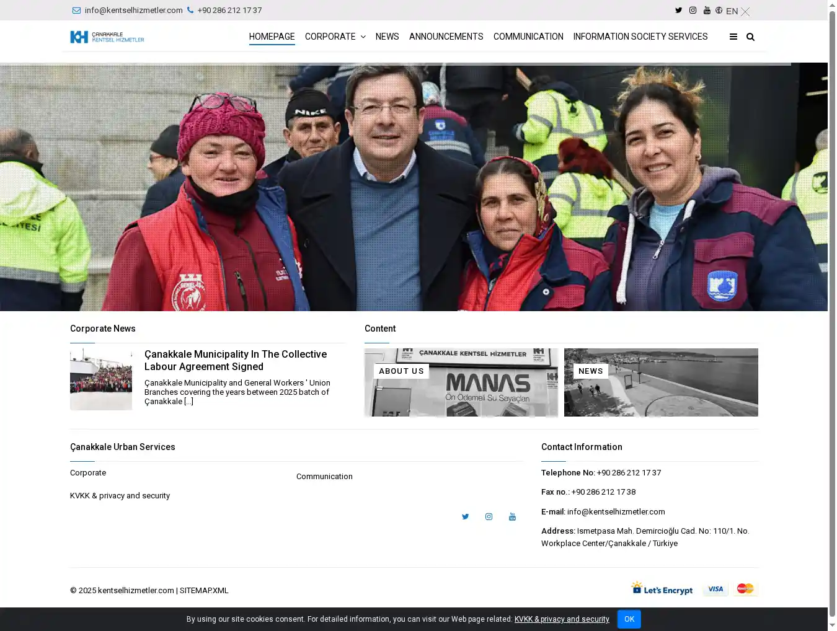The height and width of the screenshot is (631, 837).
Task: Accept cookies with the OK button
Action: (x=629, y=619)
